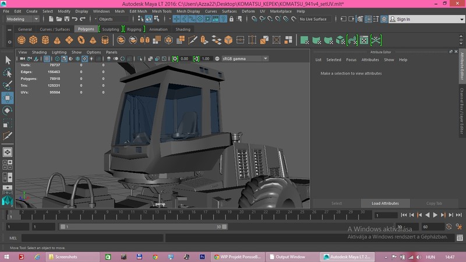The width and height of the screenshot is (466, 262).
Task: Activate the Rotate tool
Action: [x=8, y=111]
